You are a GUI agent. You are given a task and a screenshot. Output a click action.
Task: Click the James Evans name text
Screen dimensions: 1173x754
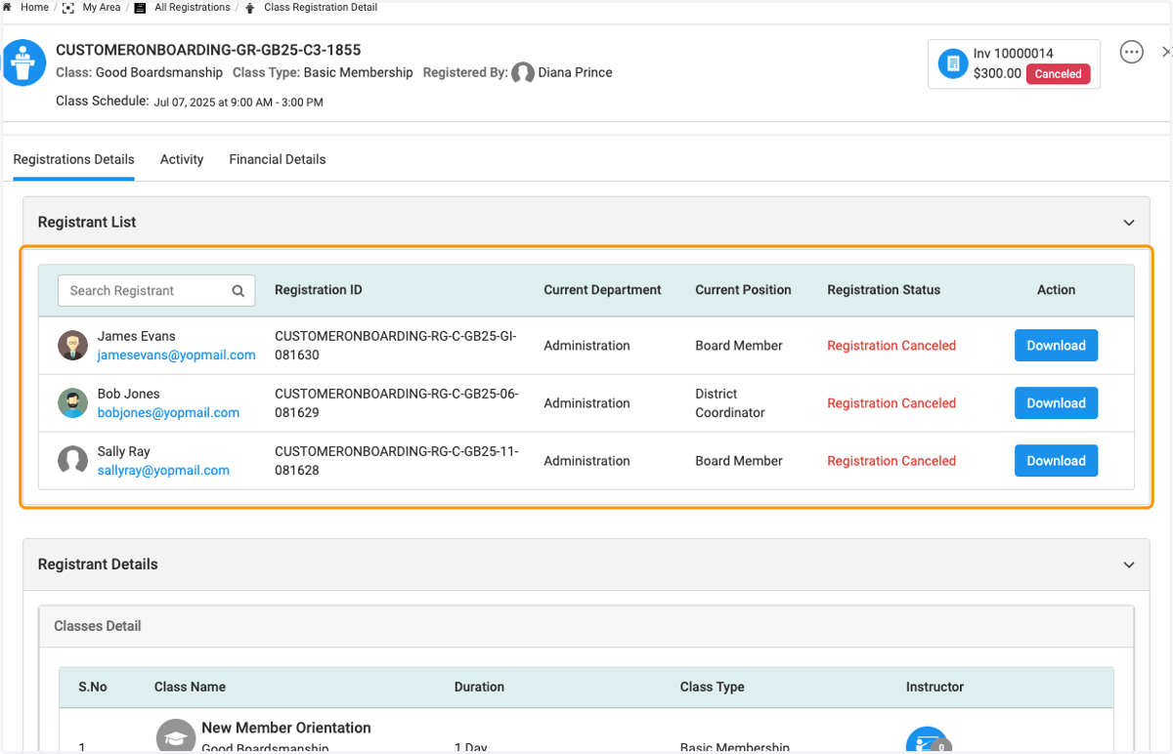[x=137, y=336]
